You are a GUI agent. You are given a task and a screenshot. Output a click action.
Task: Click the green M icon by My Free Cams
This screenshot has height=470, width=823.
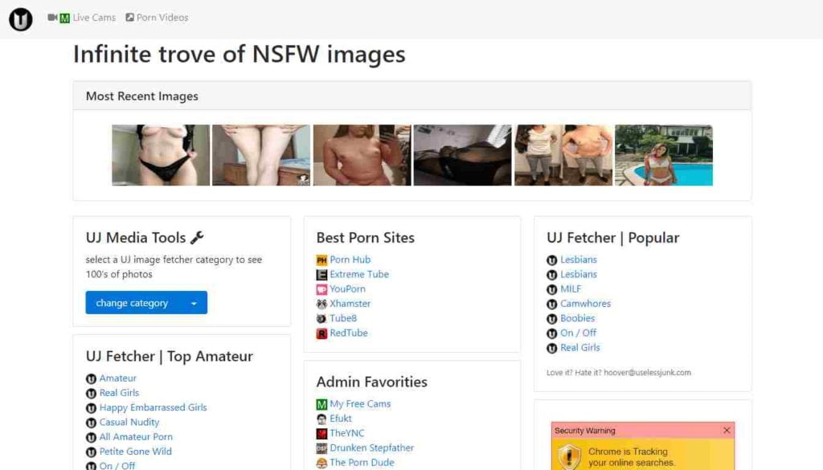[x=321, y=404]
